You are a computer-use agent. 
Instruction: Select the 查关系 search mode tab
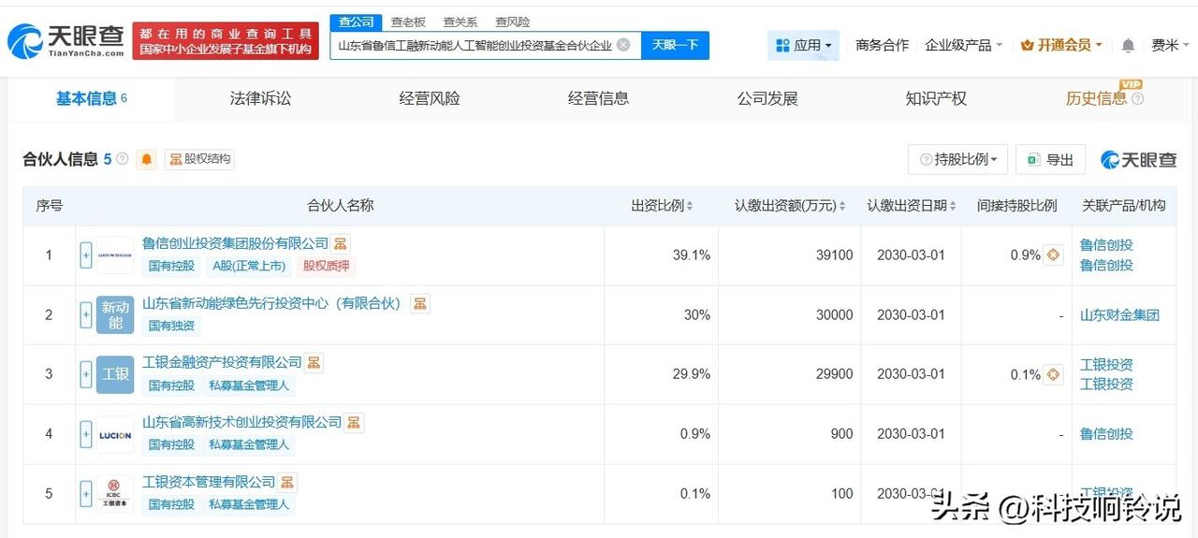(460, 22)
